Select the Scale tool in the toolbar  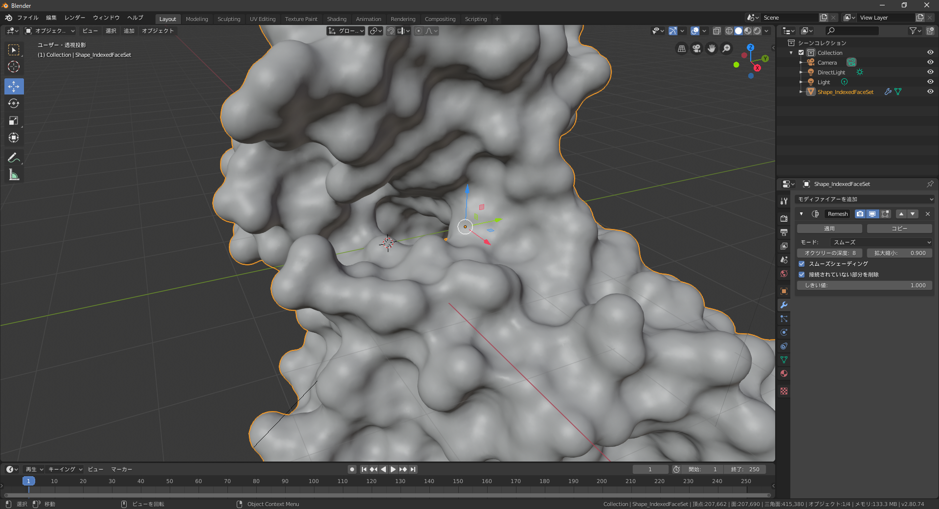click(14, 120)
